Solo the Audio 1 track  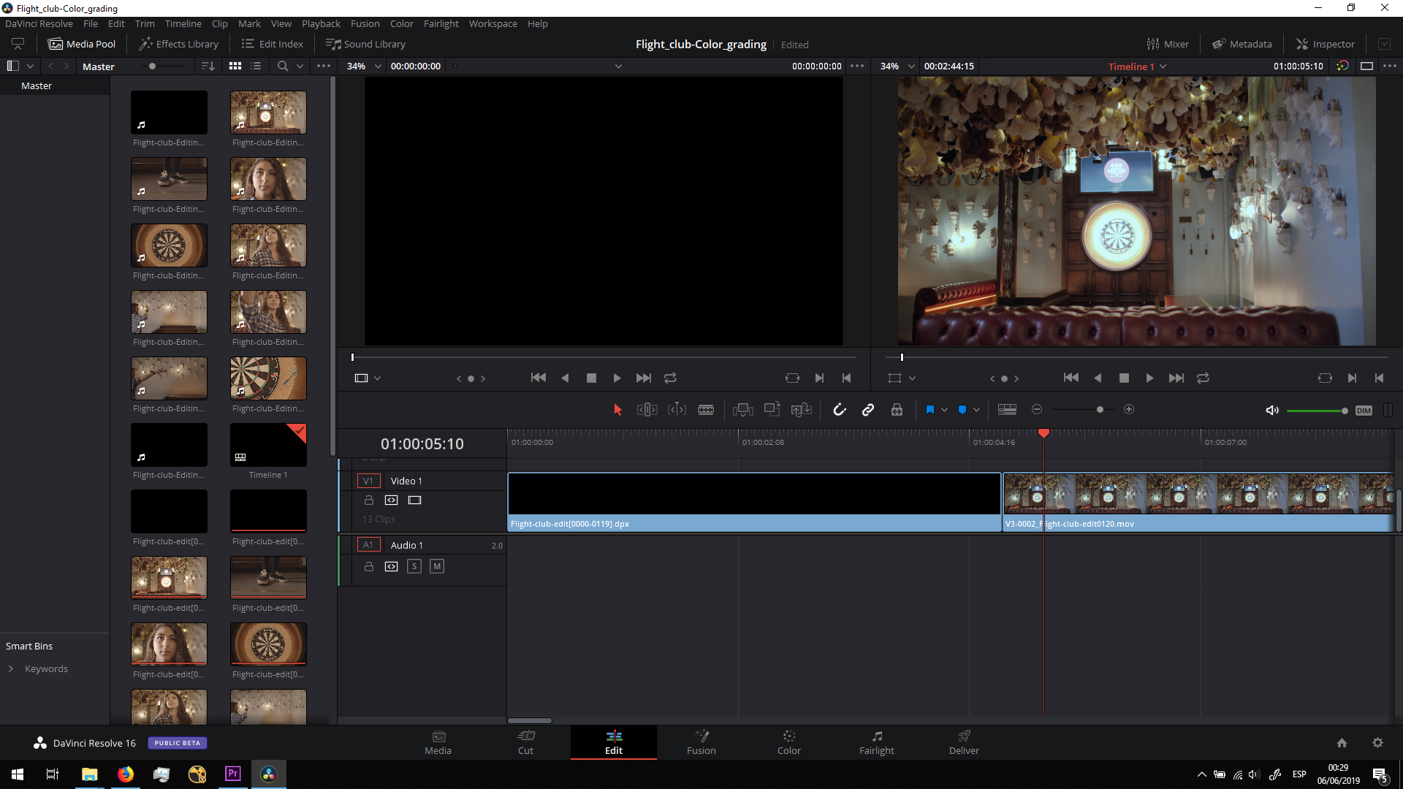[414, 566]
